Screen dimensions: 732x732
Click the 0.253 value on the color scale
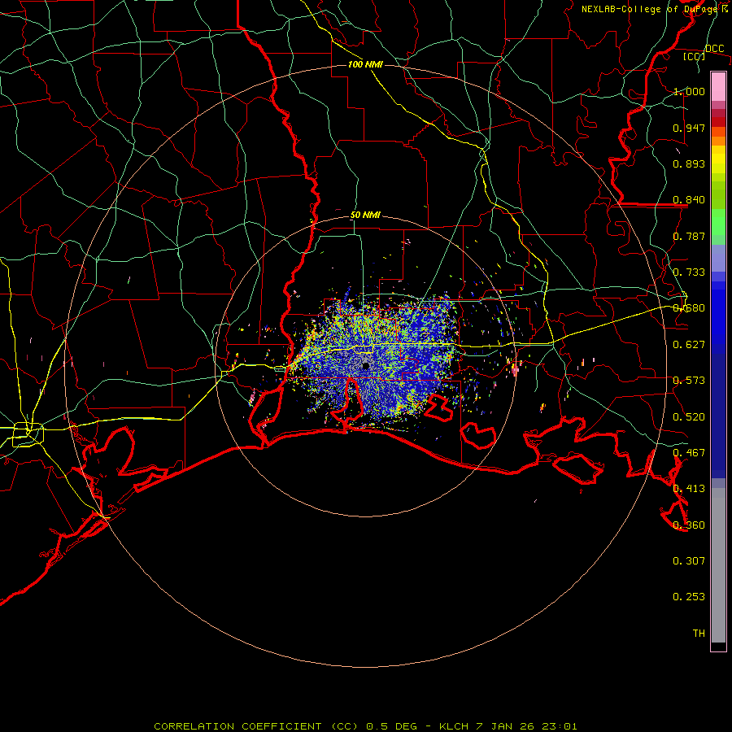(x=689, y=597)
